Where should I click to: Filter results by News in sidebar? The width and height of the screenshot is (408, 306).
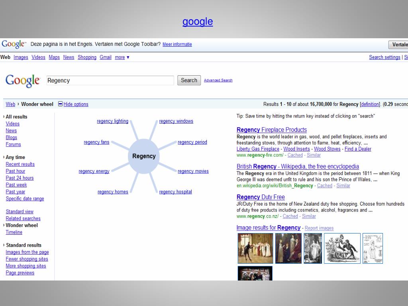[11, 130]
